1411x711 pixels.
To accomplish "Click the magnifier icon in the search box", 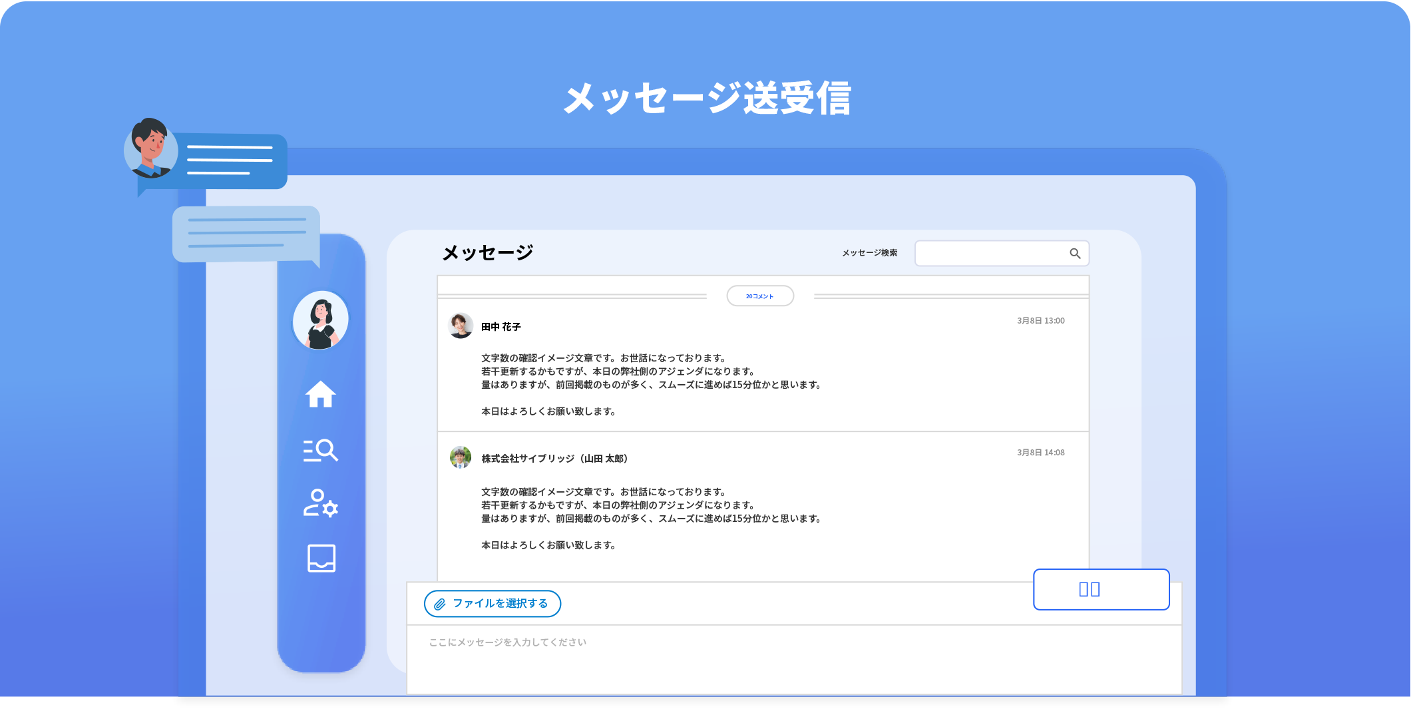I will pyautogui.click(x=1075, y=254).
